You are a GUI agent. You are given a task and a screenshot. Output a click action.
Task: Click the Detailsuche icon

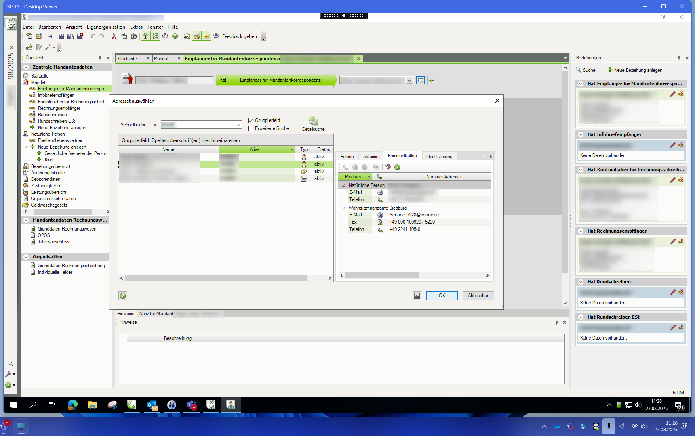click(313, 121)
